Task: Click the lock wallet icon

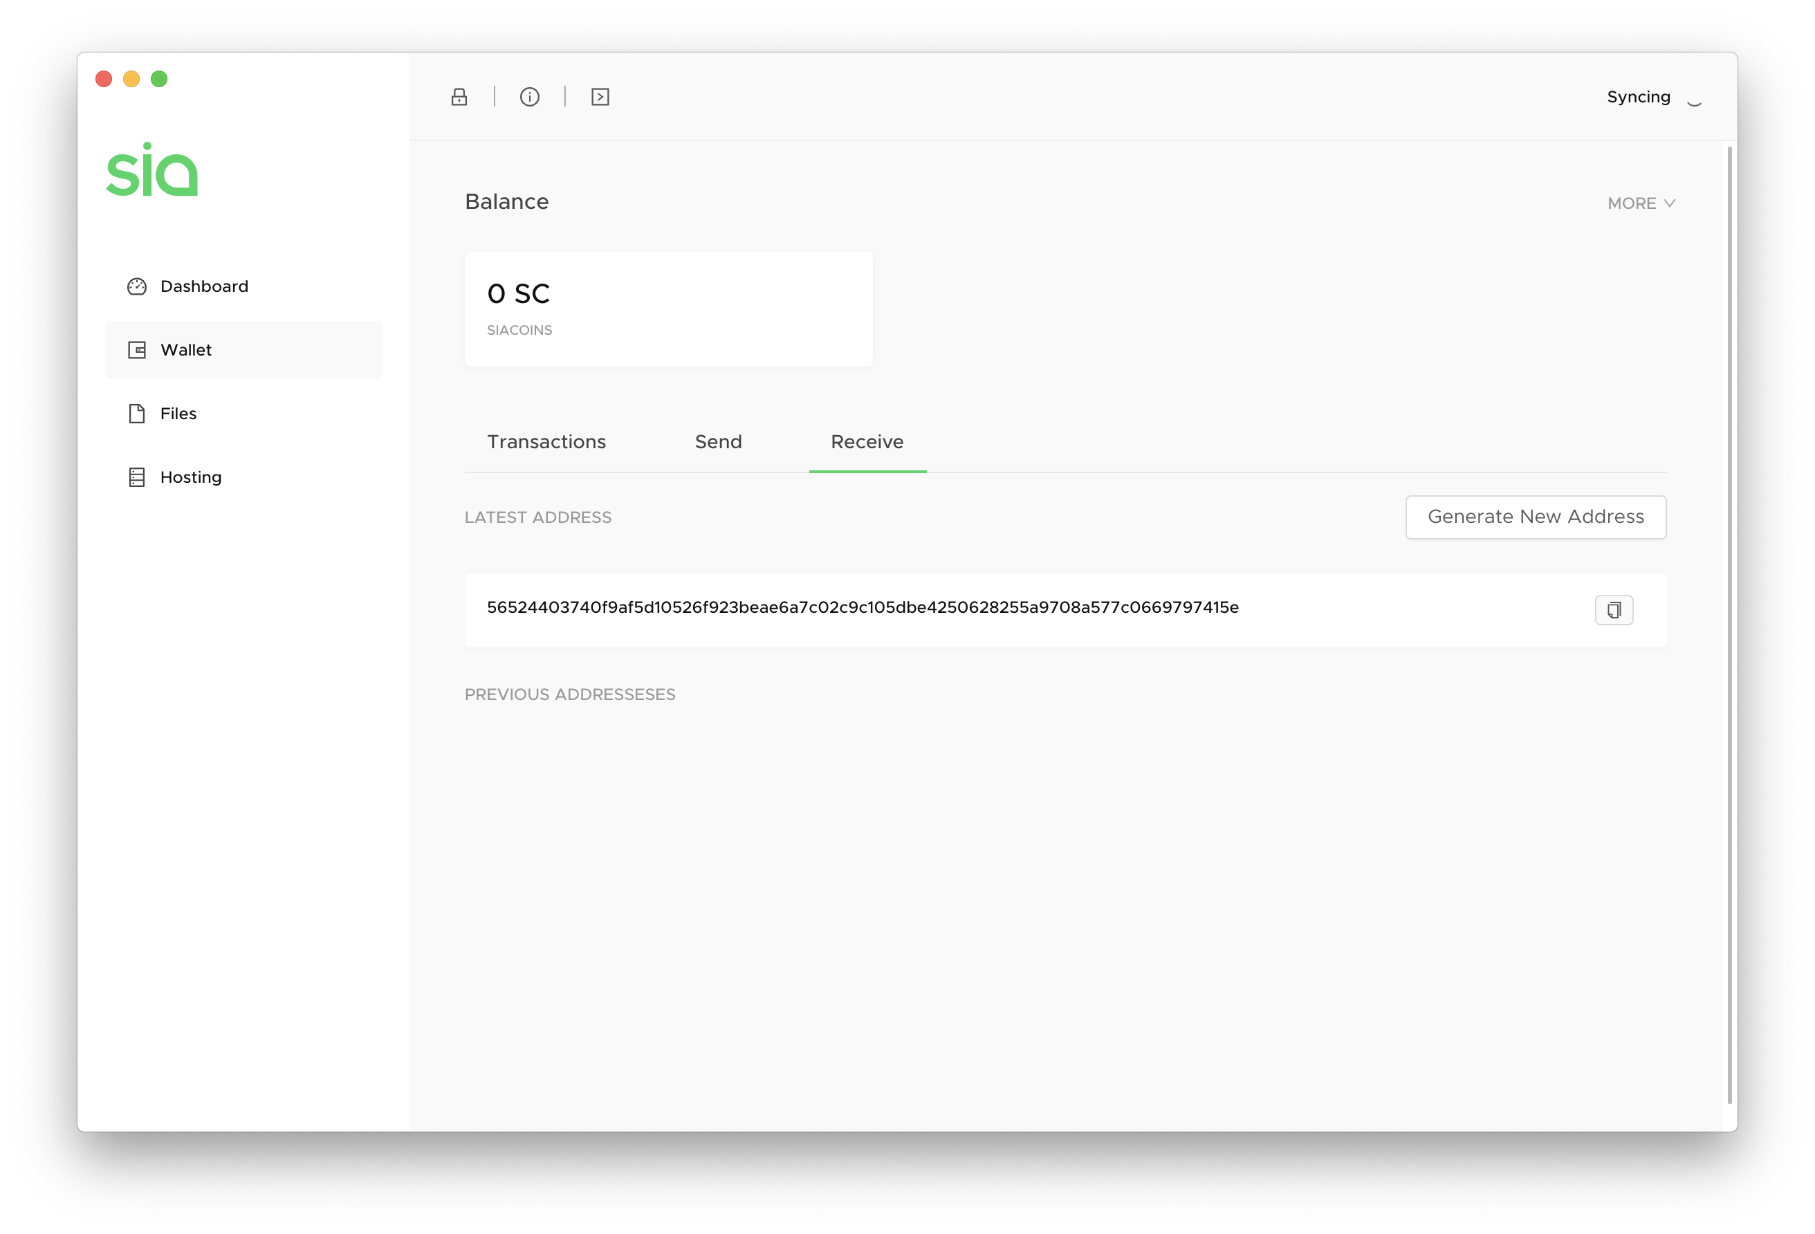Action: pos(459,97)
